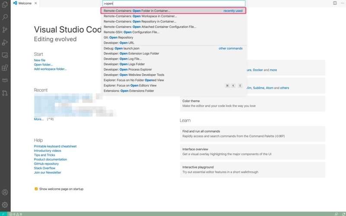Click the Sublime keymap link

[x=259, y=88]
